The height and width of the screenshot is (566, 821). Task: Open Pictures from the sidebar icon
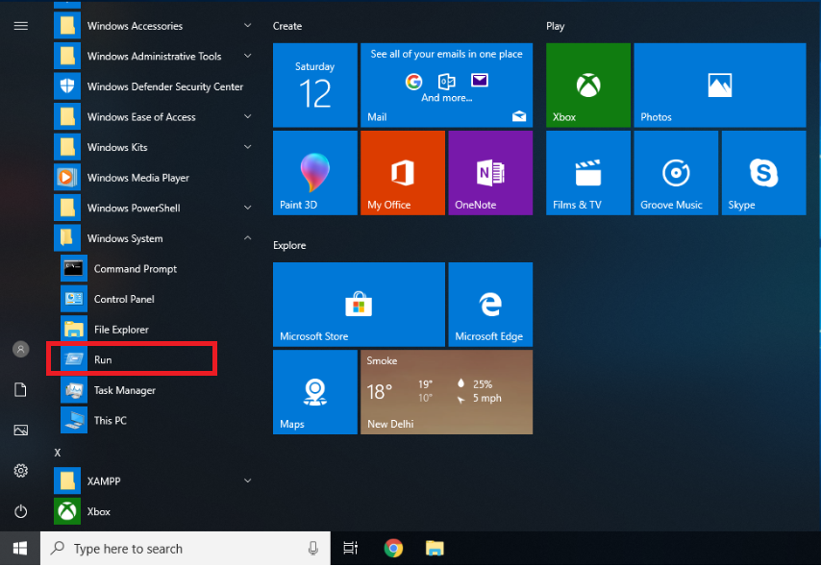(20, 430)
